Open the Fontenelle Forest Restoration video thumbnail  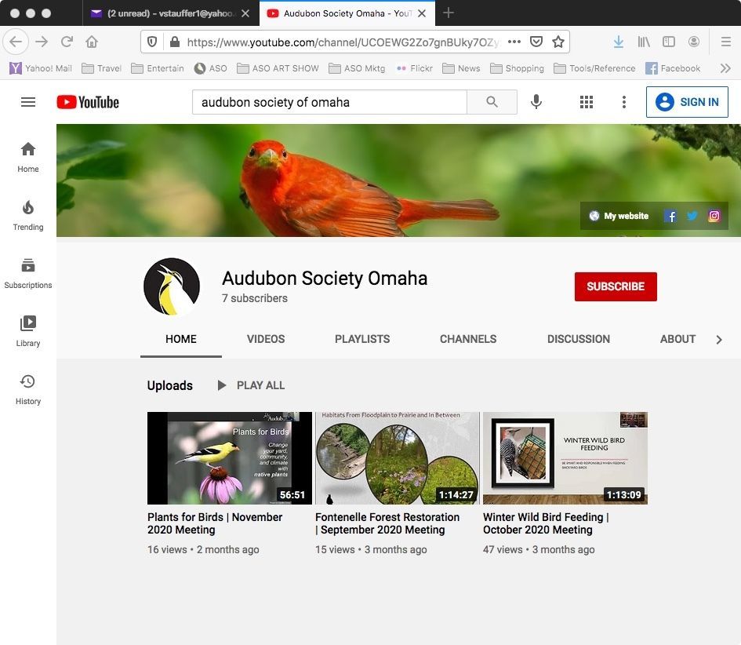click(x=398, y=457)
